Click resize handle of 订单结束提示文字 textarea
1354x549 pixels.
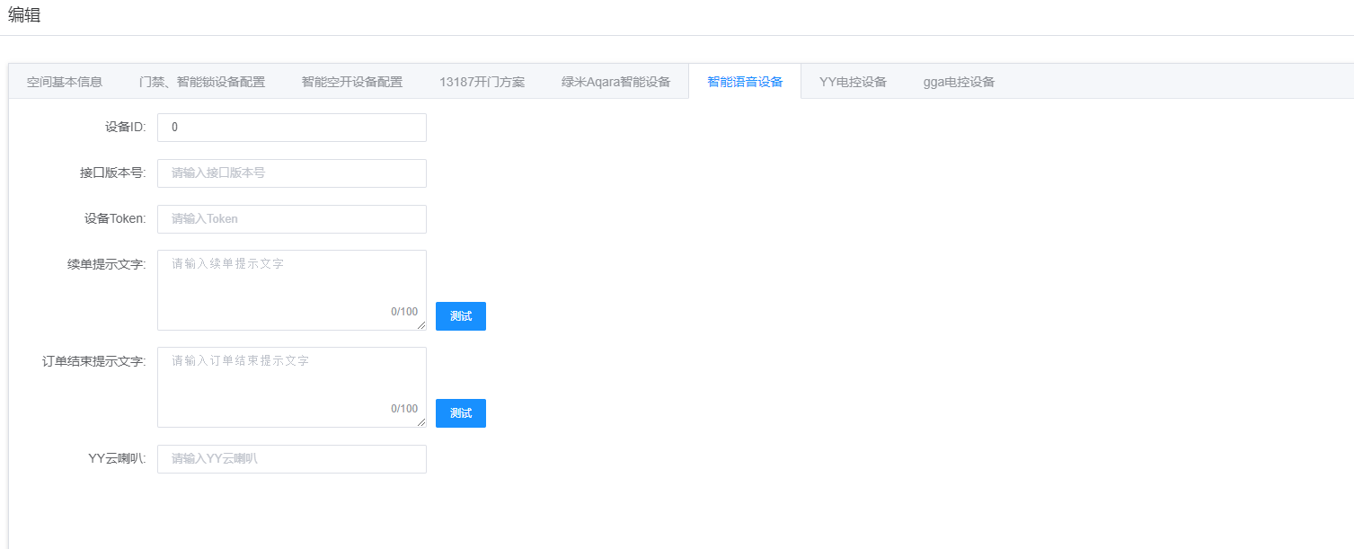click(421, 422)
